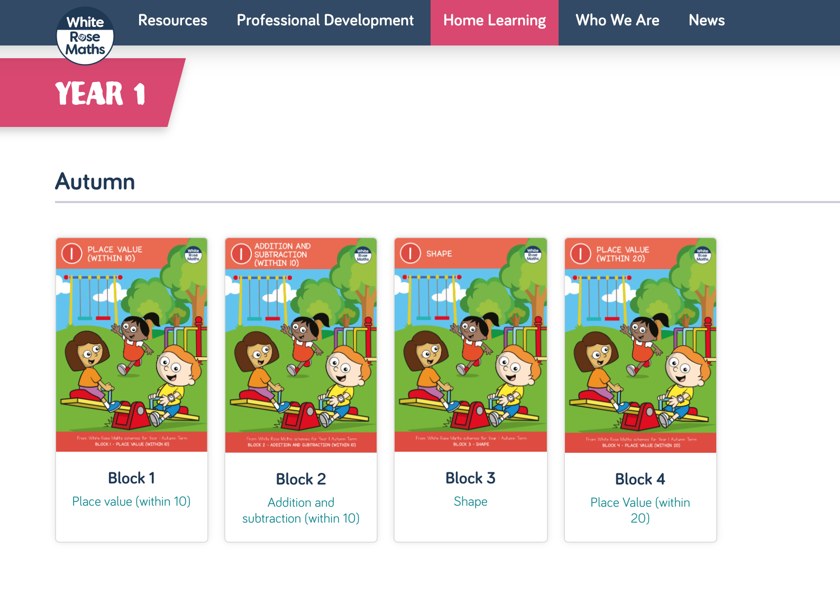Open the Place Value (within 20) link
Image resolution: width=840 pixels, height=603 pixels.
(x=641, y=510)
